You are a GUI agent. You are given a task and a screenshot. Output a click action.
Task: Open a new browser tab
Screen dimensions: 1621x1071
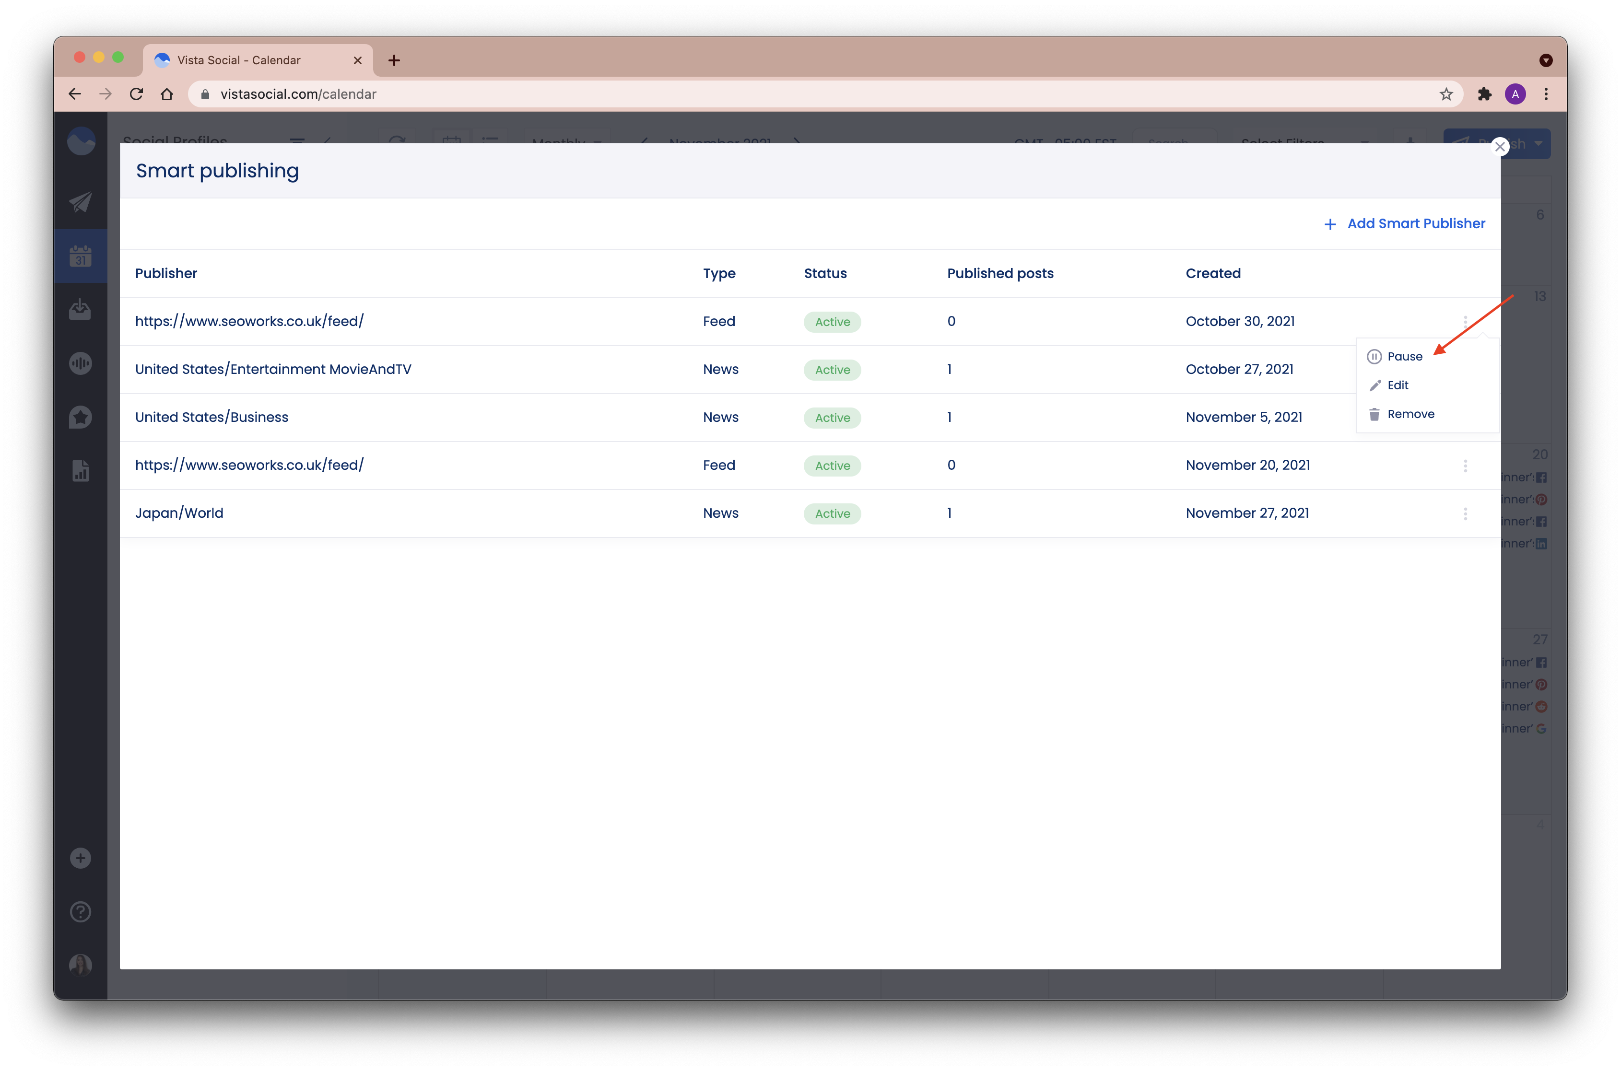394,60
